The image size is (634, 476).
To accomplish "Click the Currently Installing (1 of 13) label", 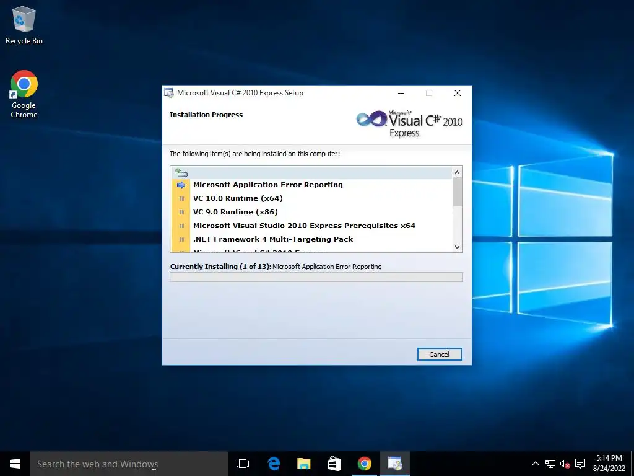I will [x=221, y=267].
